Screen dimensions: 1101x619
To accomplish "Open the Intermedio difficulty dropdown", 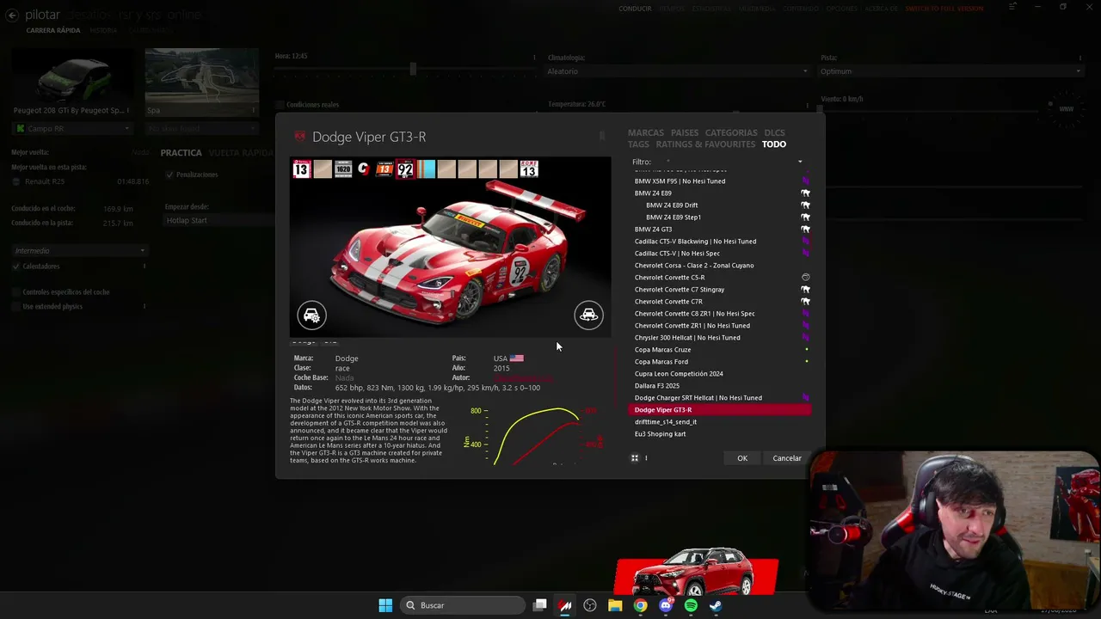I will [x=79, y=251].
